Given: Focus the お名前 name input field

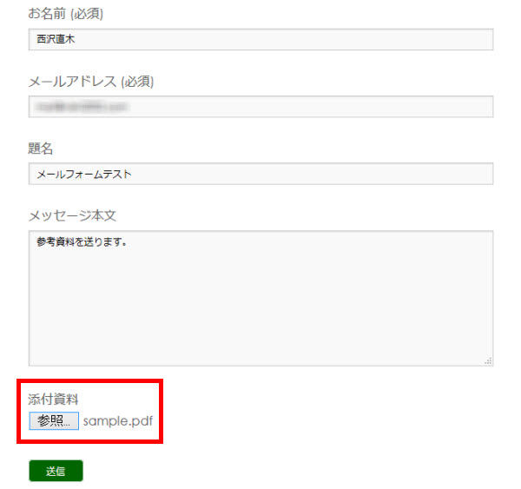Looking at the screenshot, I should click(x=260, y=40).
